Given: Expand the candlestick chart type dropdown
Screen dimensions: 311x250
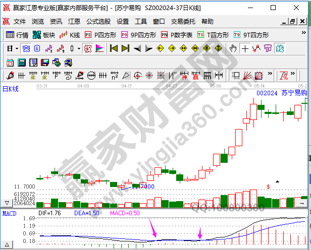Looking at the screenshot, I should click(x=79, y=49).
